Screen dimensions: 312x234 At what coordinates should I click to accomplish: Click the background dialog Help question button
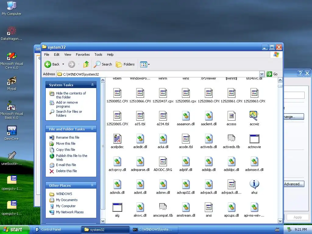coord(300,73)
